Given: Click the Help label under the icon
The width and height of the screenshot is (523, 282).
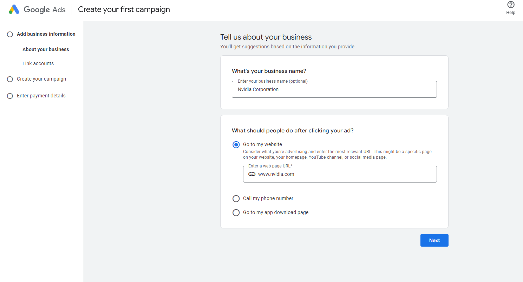Looking at the screenshot, I should [x=511, y=12].
